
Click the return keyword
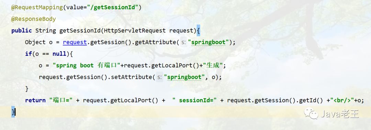(x=35, y=100)
